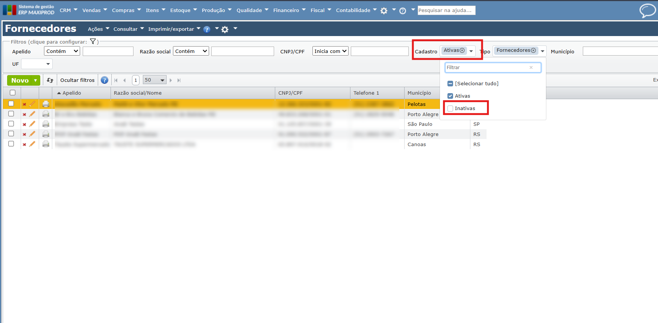Open the Financeiro menu
The image size is (658, 323).
(289, 10)
